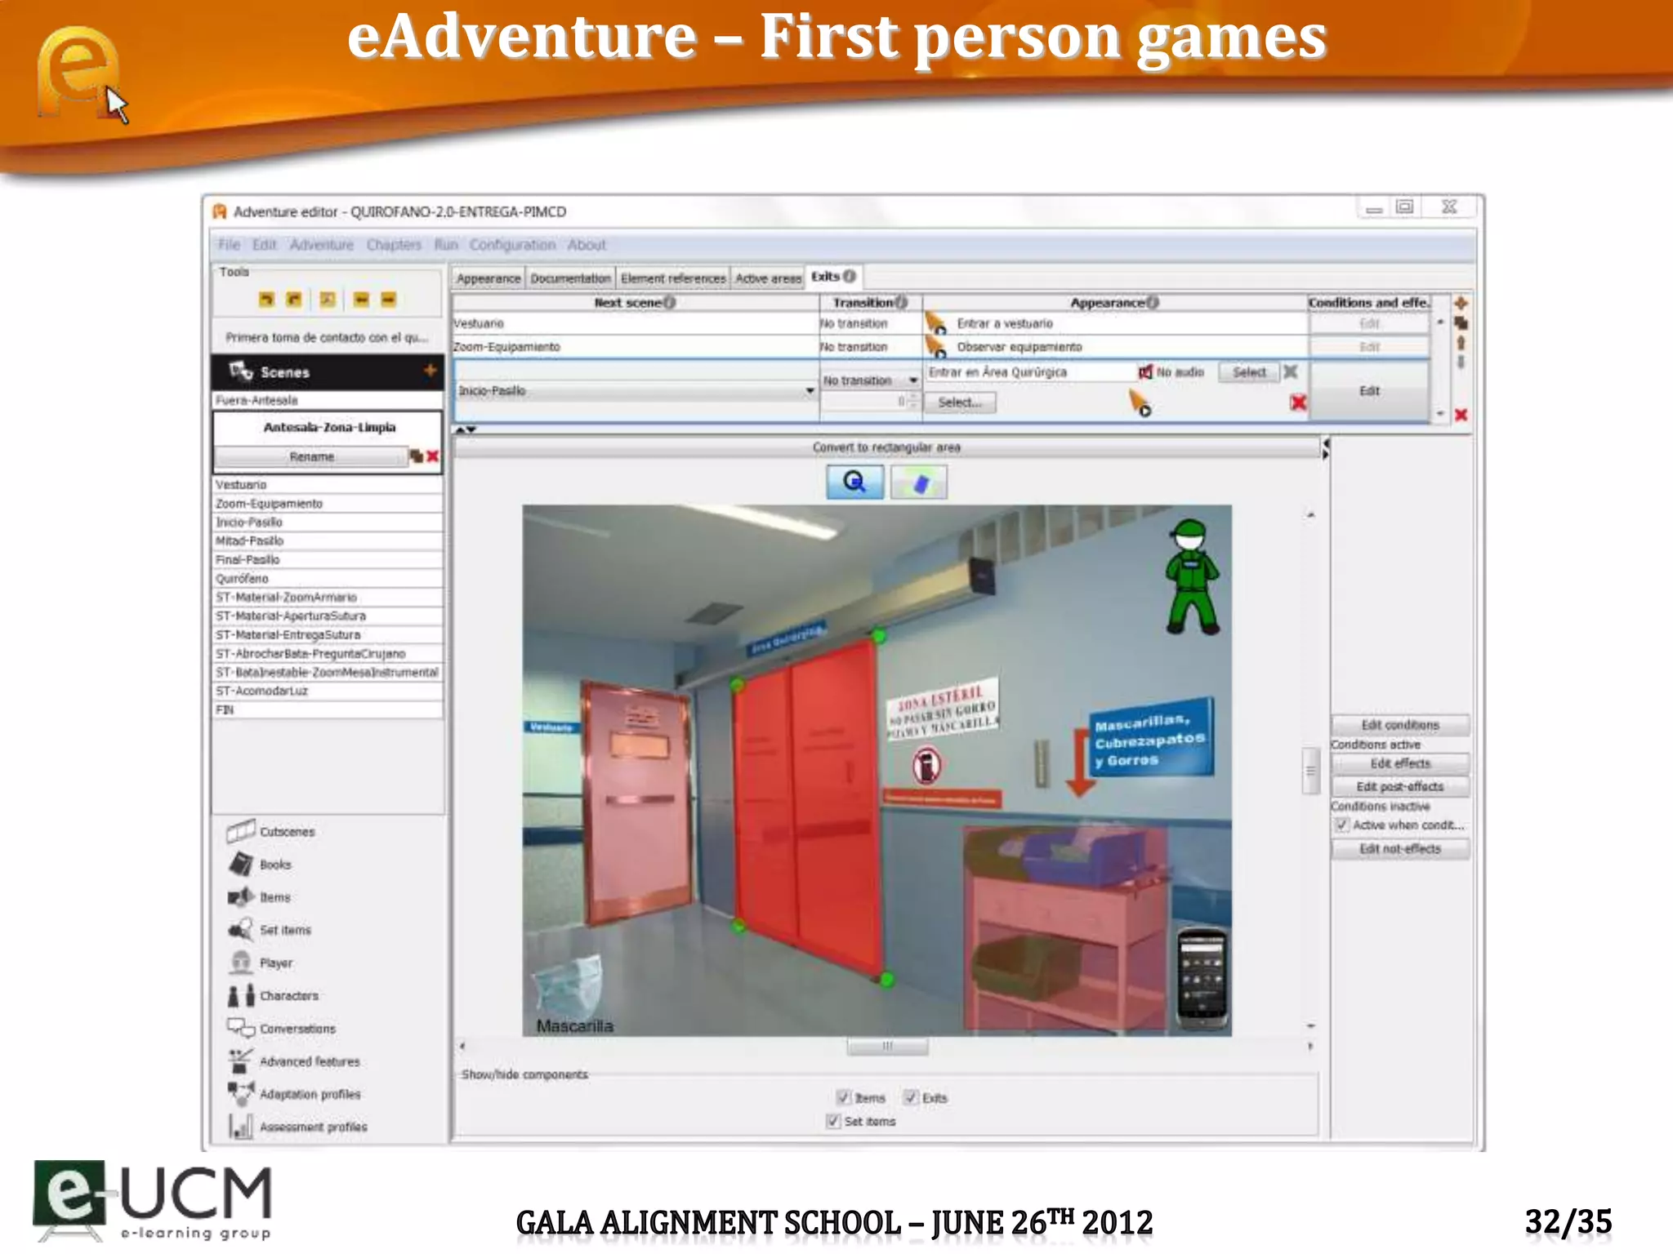Click the No audio speaker icon

click(1145, 372)
